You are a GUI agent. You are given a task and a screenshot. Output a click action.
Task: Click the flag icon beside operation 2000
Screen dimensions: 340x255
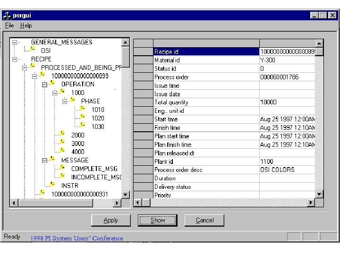click(62, 133)
